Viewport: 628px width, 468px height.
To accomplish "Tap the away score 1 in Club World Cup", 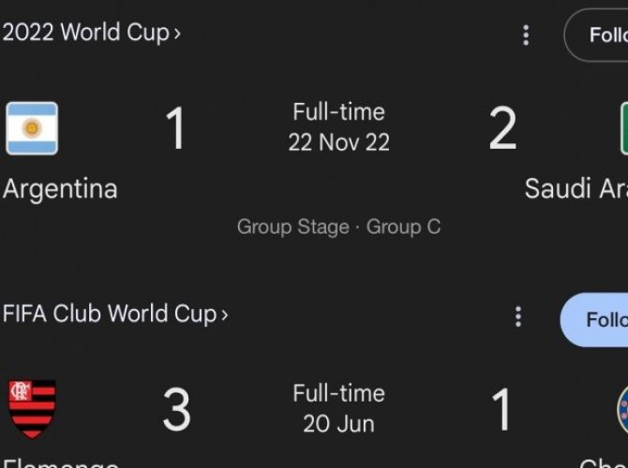I will [x=501, y=409].
